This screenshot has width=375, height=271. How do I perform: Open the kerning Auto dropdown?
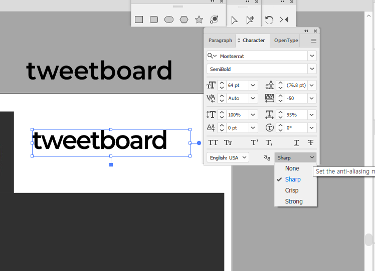253,98
